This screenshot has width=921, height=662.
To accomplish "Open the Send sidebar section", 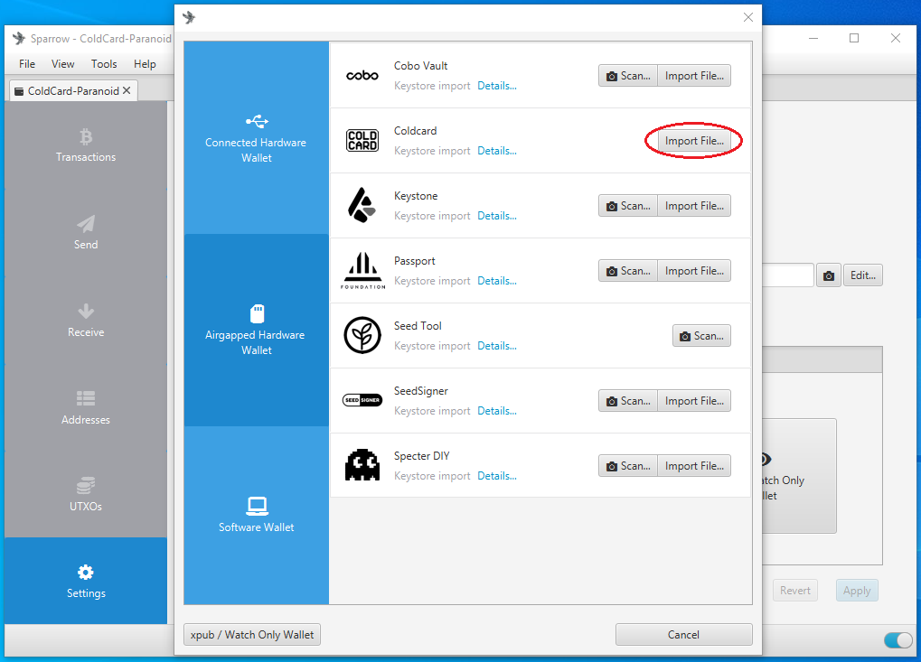I will pyautogui.click(x=86, y=232).
